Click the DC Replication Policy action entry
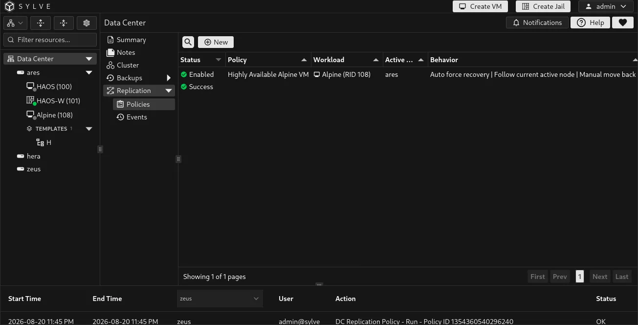This screenshot has width=638, height=325. 424,322
